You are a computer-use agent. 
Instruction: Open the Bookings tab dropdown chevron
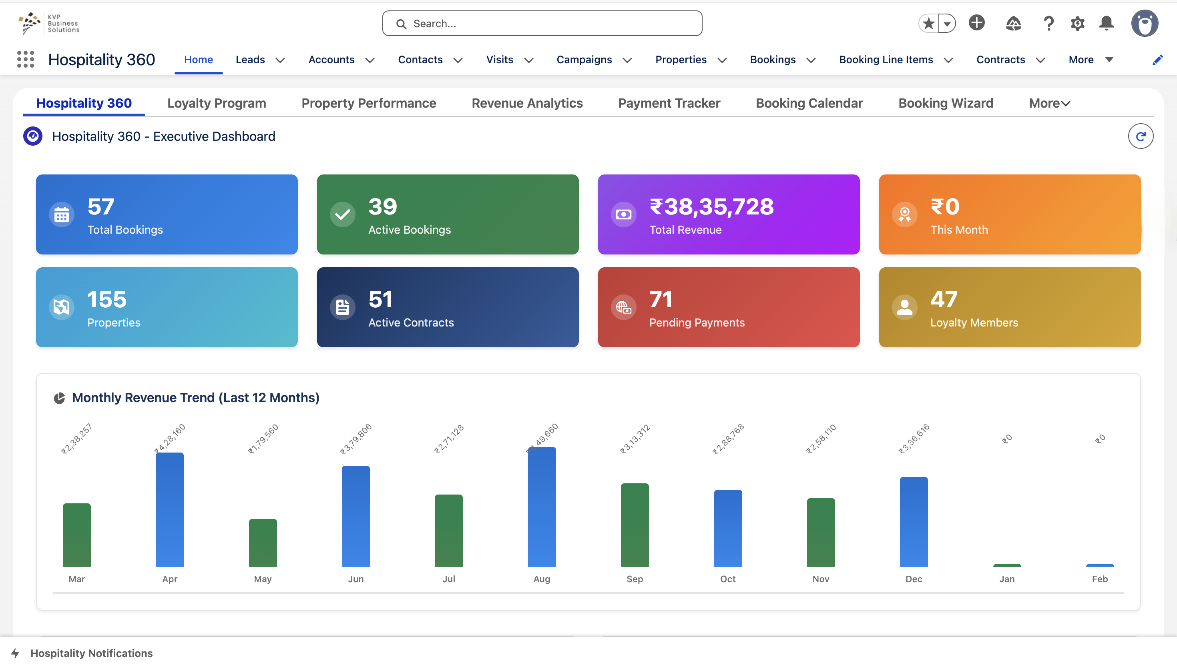811,60
